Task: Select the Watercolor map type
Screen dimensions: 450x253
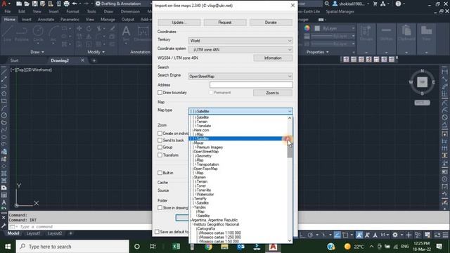Action: 205,195
